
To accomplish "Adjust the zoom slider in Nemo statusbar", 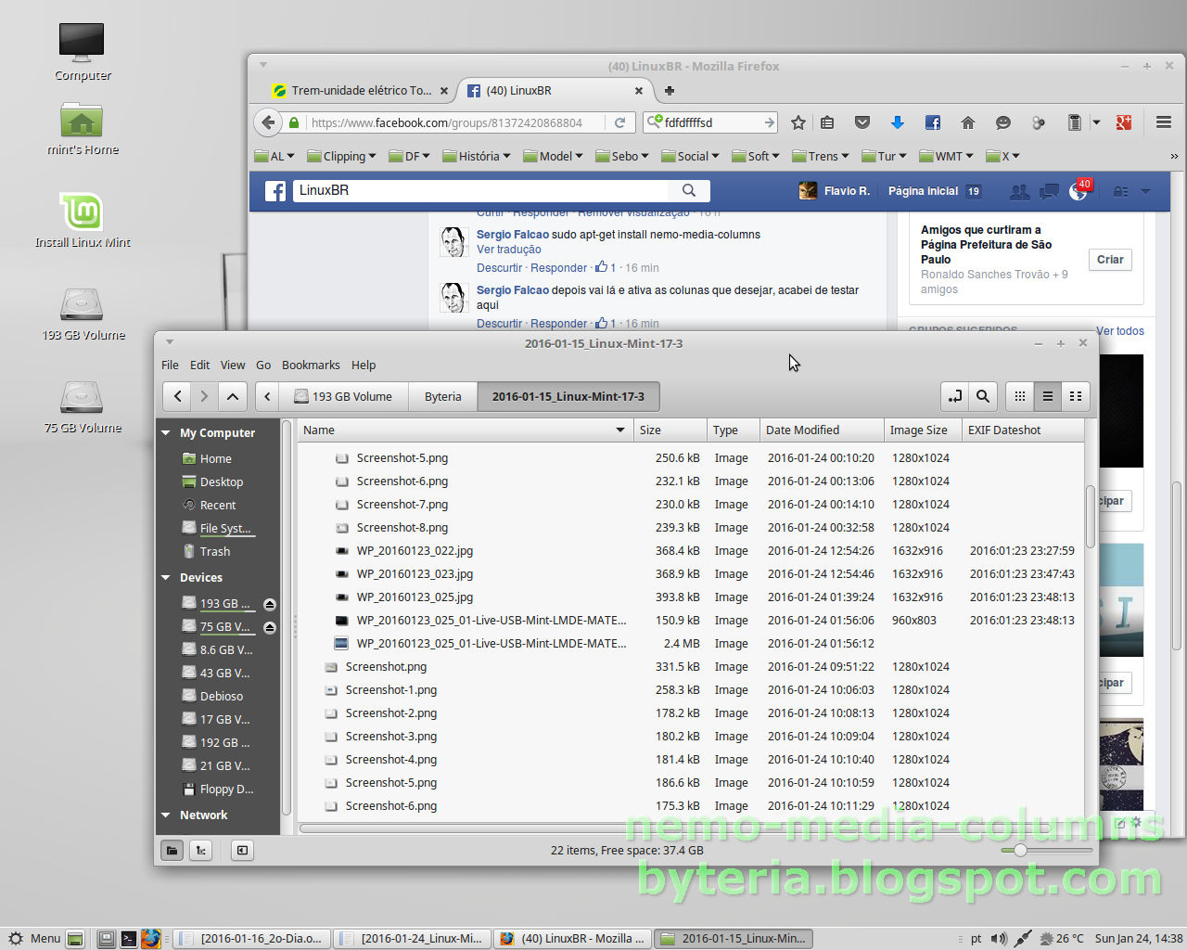I will coord(1022,849).
